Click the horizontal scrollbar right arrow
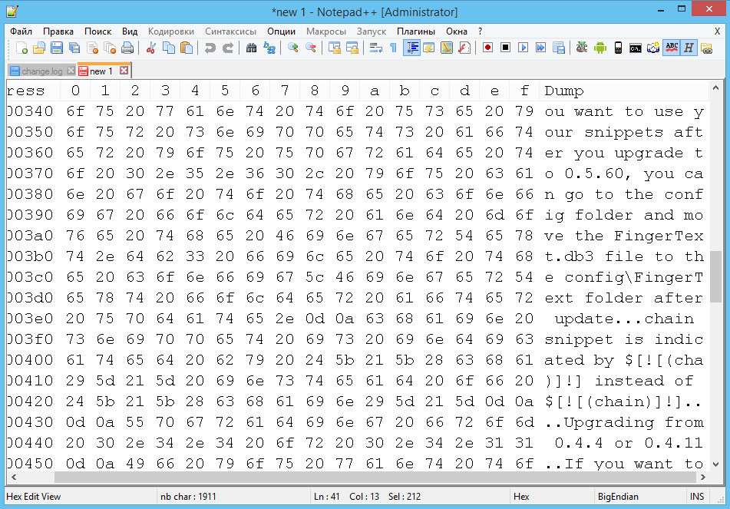The height and width of the screenshot is (509, 730). tap(703, 478)
